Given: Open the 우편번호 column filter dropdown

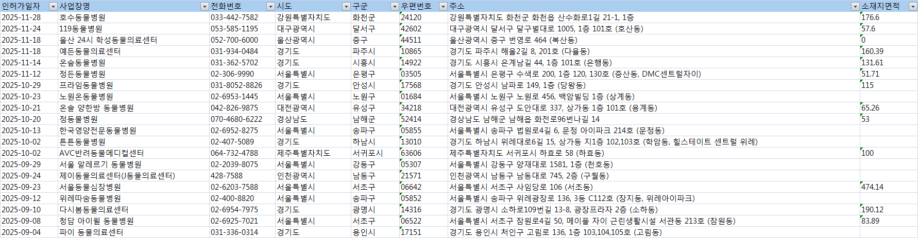Looking at the screenshot, I should pyautogui.click(x=443, y=6).
